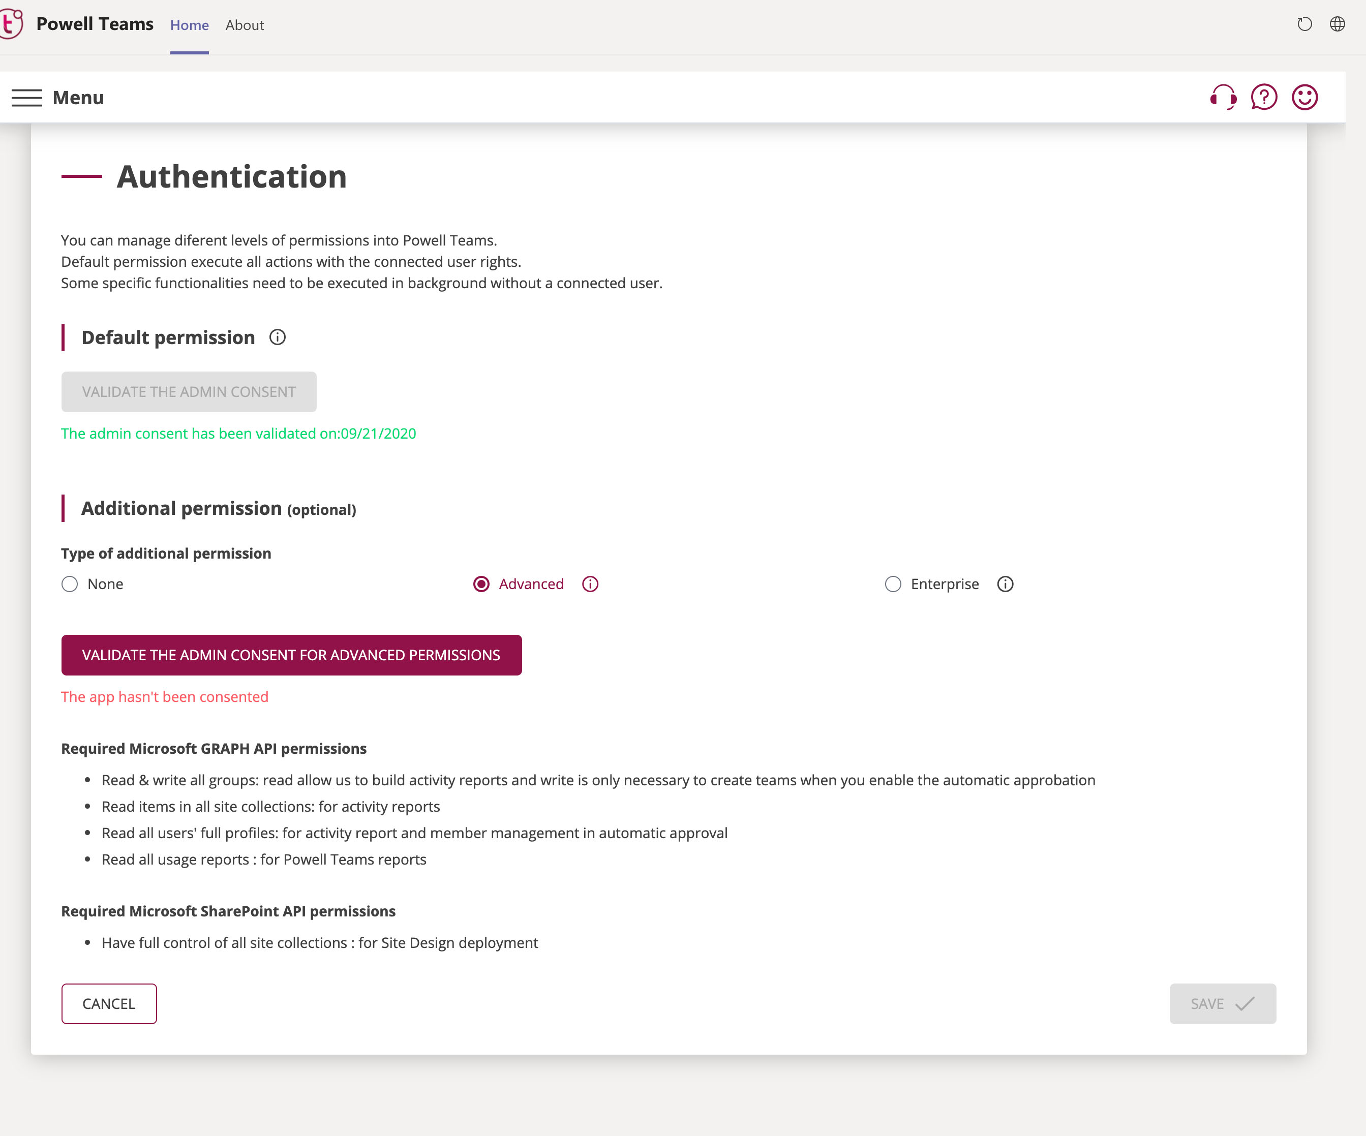Click the Save button

coord(1223,1003)
